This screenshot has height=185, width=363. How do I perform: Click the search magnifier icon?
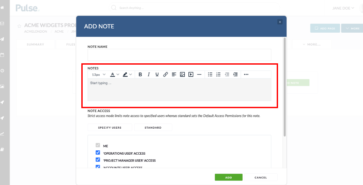114,8
